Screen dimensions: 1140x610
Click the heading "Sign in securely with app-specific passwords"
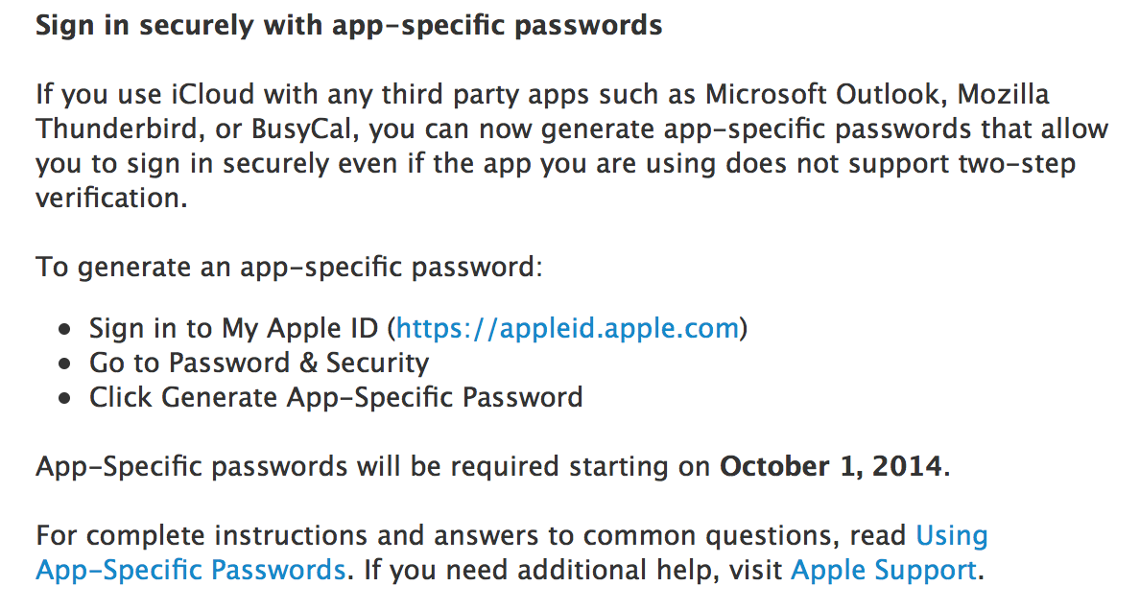[348, 25]
